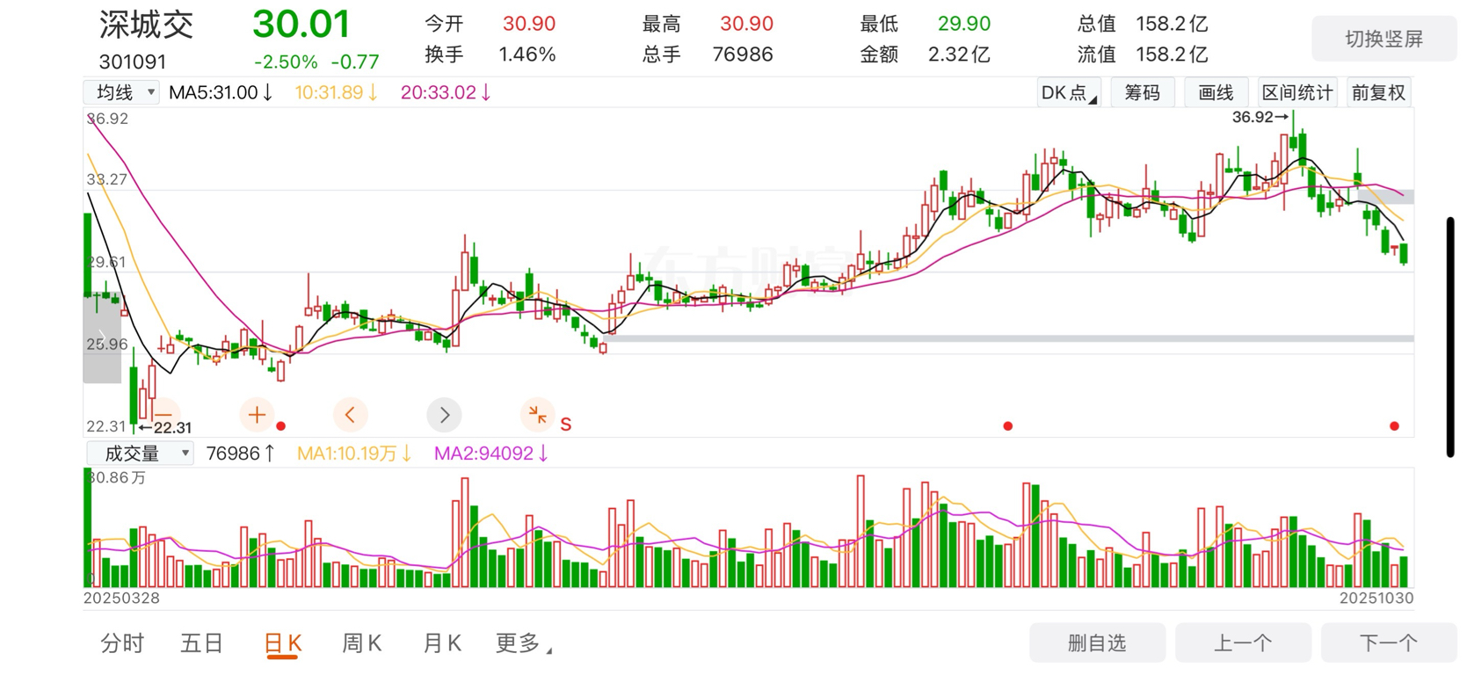This screenshot has width=1467, height=675.
Task: Open the DK点 signal option
Action: 1068,92
